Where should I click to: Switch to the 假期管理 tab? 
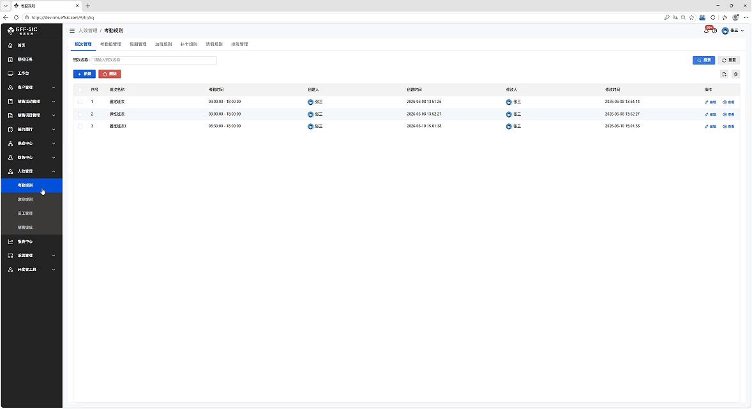138,44
